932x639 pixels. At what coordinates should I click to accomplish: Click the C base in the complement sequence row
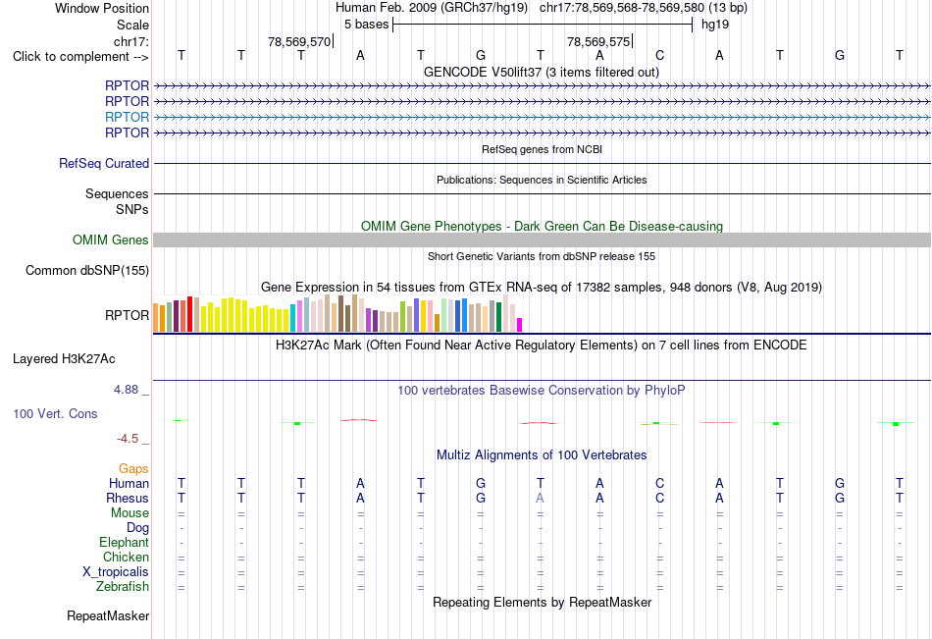click(x=660, y=55)
